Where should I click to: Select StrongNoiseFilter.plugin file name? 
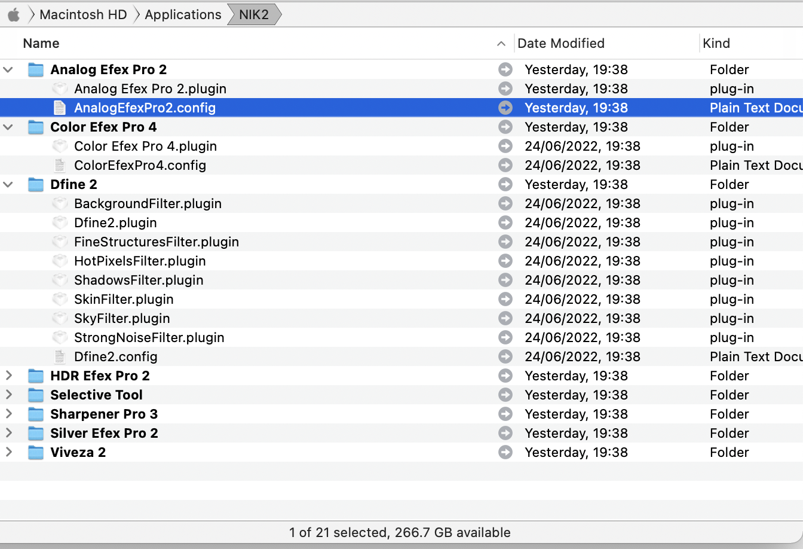[x=149, y=337]
